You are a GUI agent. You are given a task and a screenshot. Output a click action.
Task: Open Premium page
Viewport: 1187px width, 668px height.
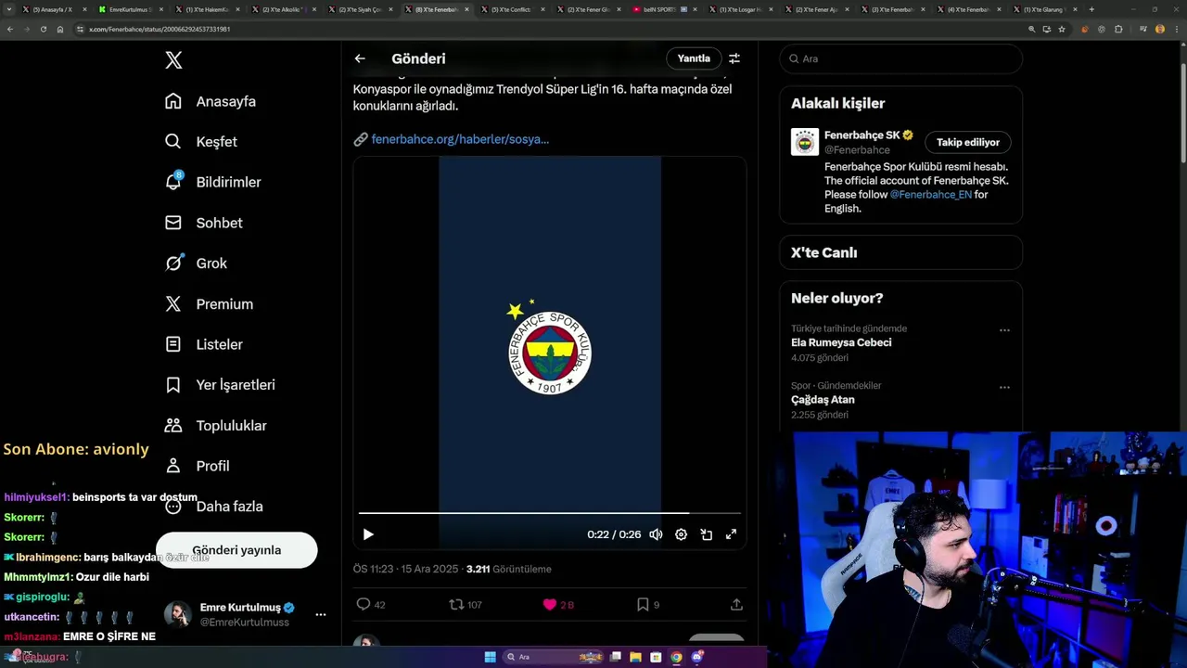coord(209,303)
